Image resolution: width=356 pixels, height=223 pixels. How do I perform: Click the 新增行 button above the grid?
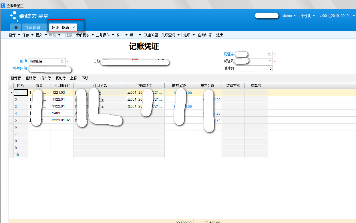16,78
